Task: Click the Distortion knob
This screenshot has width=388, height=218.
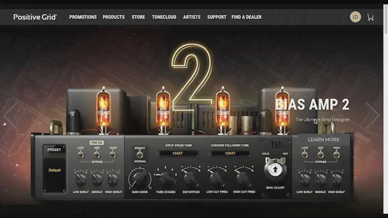Action: point(191,179)
